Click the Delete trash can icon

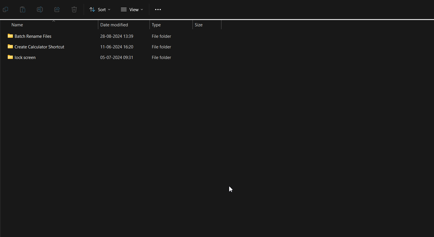click(x=74, y=9)
